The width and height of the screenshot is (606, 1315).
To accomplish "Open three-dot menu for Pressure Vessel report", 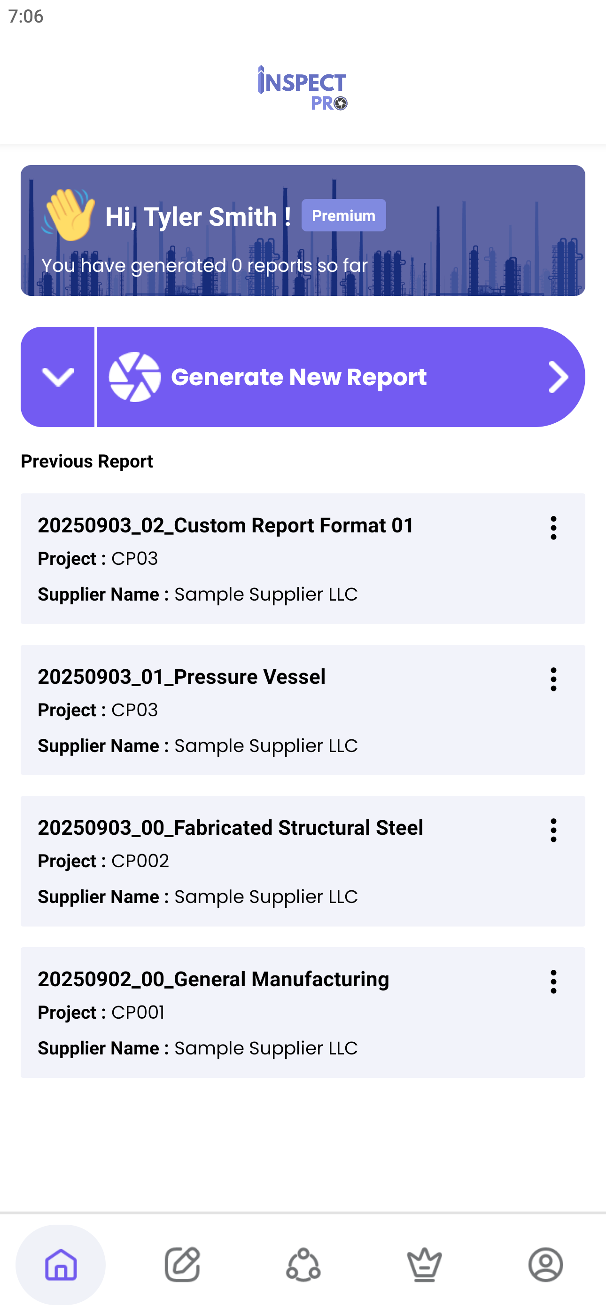I will [553, 679].
